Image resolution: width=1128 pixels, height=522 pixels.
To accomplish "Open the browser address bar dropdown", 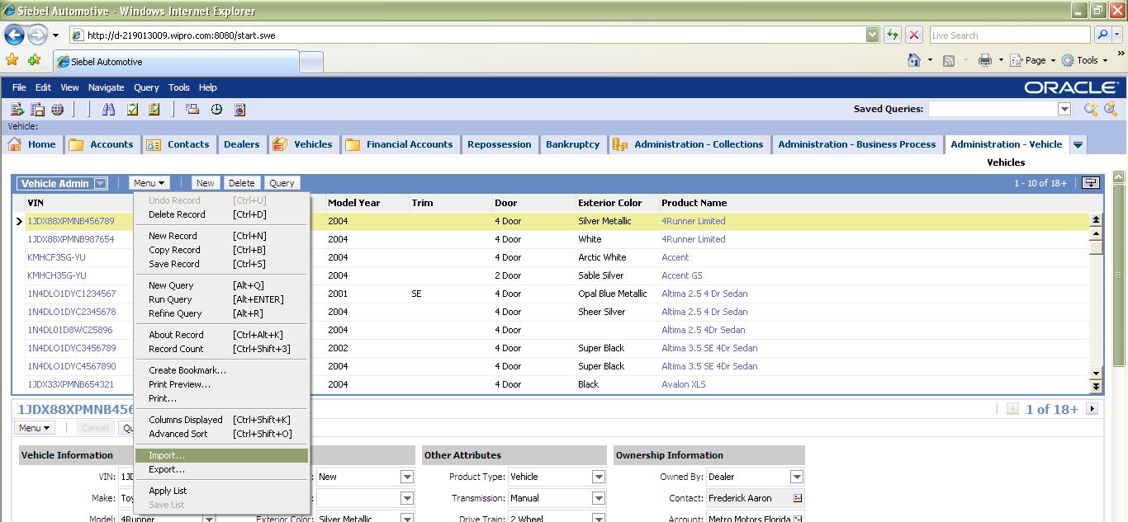I will 872,35.
